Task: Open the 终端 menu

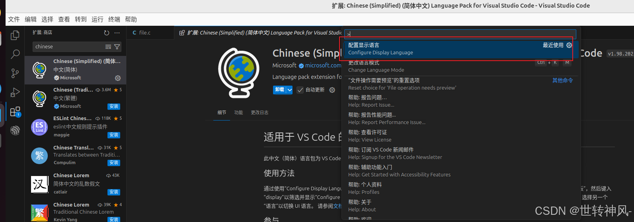Action: [114, 19]
